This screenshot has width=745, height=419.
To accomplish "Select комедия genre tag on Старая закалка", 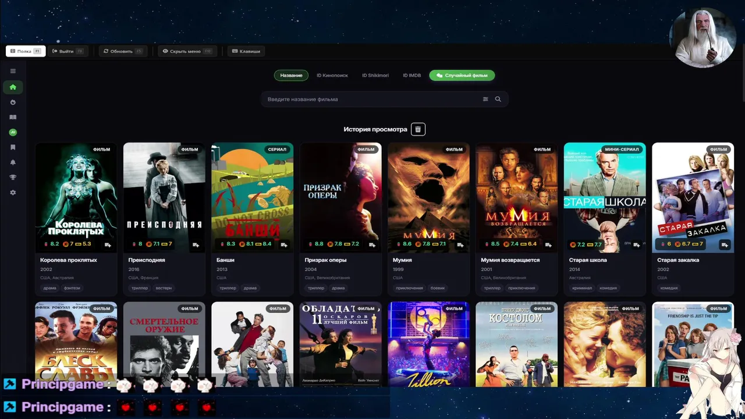I will [669, 288].
